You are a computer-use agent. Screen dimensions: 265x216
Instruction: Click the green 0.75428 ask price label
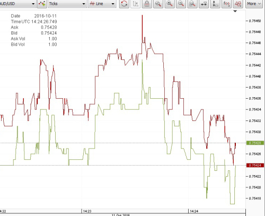pyautogui.click(x=255, y=143)
